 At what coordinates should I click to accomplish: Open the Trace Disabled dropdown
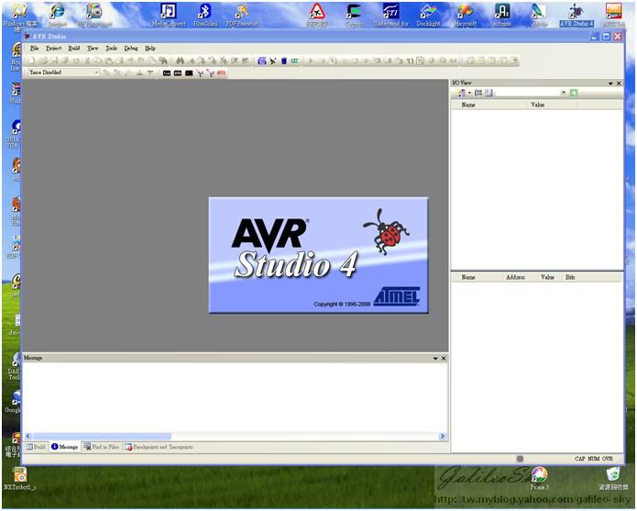click(64, 72)
